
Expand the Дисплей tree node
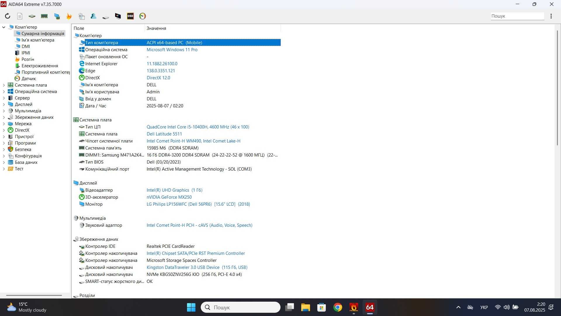tap(4, 104)
